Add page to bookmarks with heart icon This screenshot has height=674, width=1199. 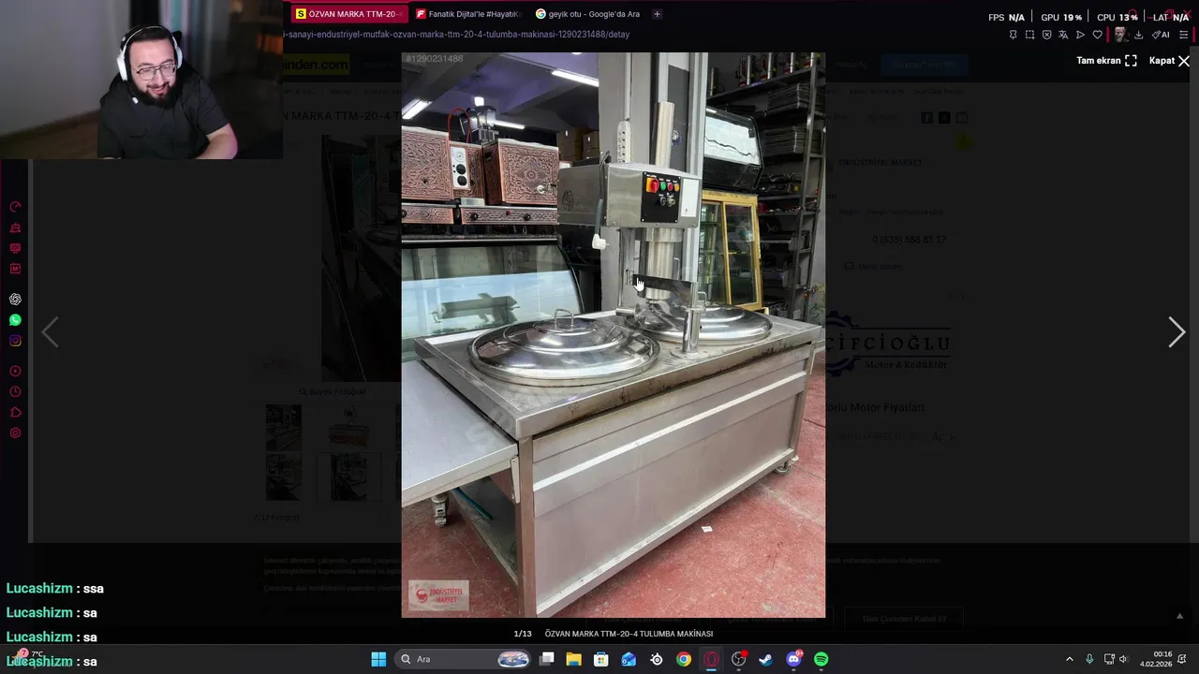pyautogui.click(x=1098, y=35)
